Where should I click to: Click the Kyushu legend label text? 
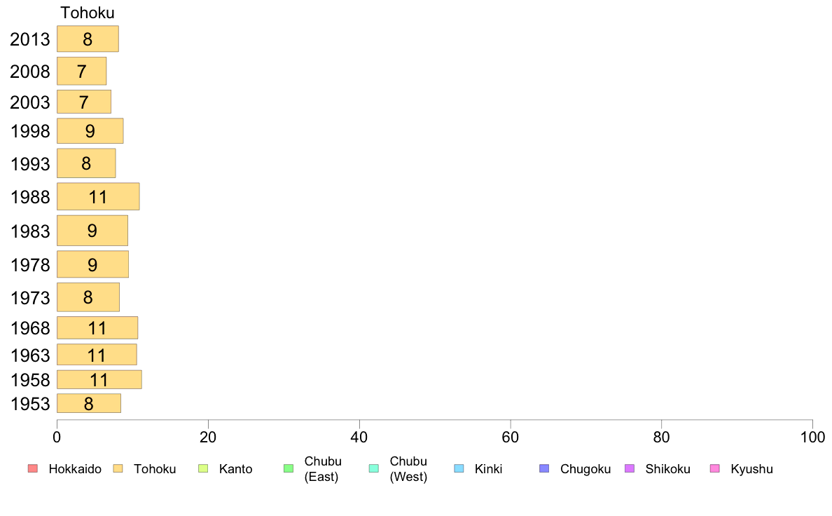[751, 469]
